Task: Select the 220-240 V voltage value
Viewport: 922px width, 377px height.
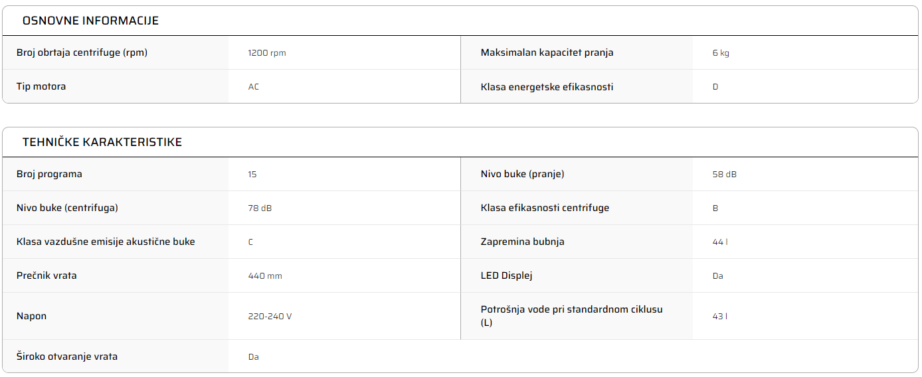Action: tap(270, 317)
